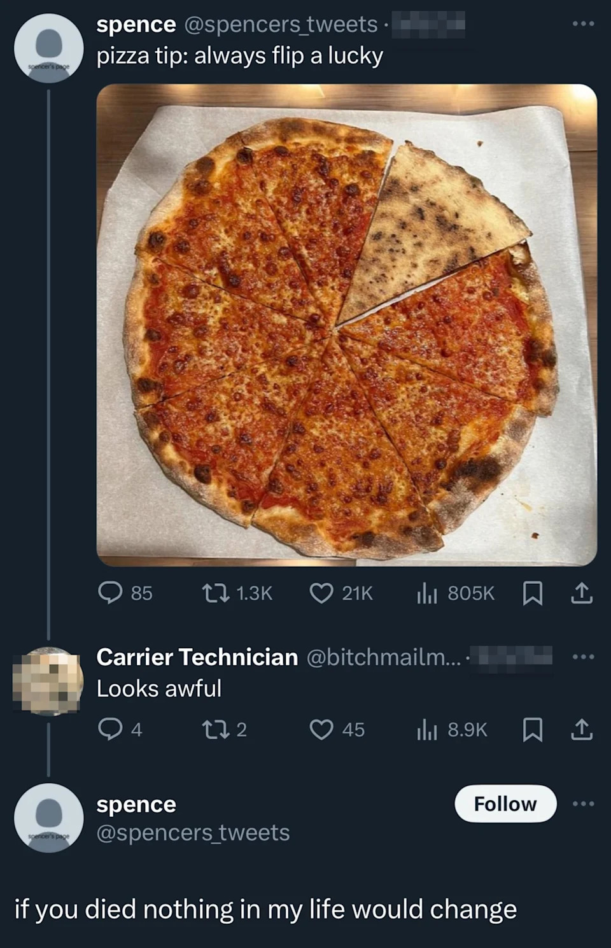This screenshot has height=948, width=611.
Task: View analytics for the 8.9K views reply
Action: click(426, 730)
